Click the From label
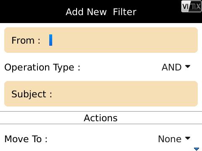Viewport: 202px width, 151px height. pos(26,40)
